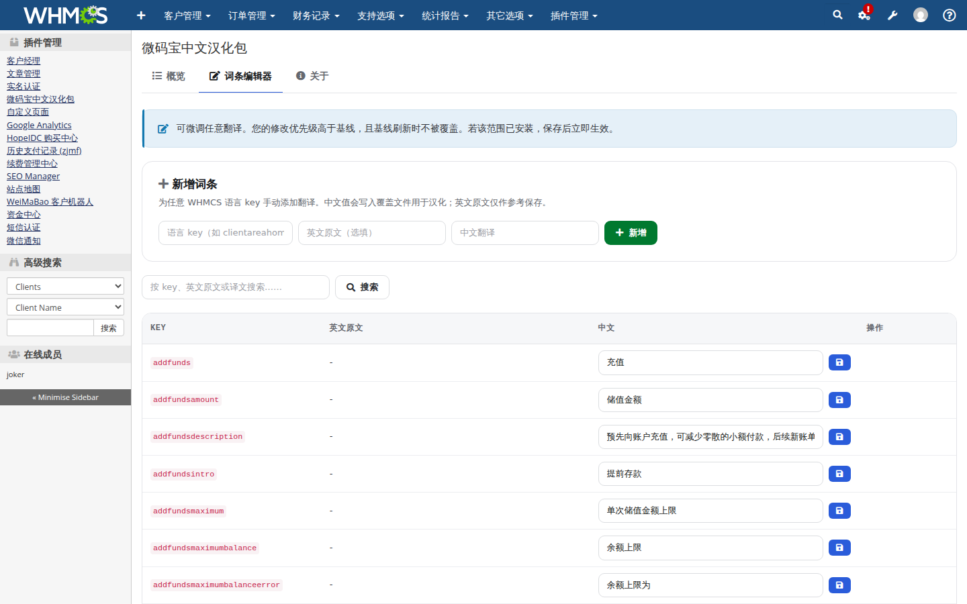Edit the 余额上限为 translation field
The image size is (967, 604).
point(710,585)
